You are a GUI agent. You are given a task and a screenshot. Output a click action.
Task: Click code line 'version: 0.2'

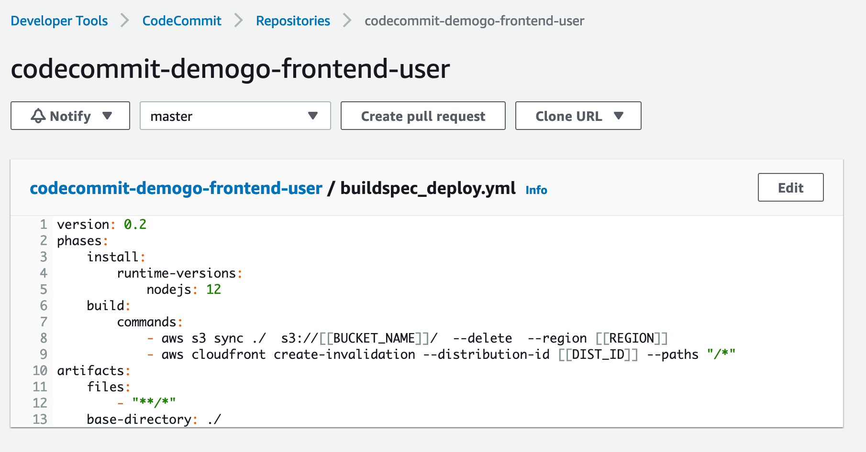tap(102, 224)
